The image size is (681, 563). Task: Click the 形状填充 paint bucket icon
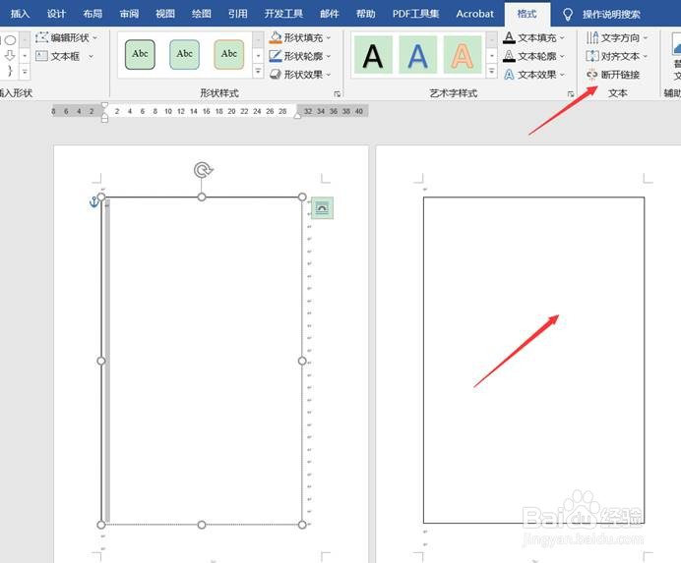(276, 37)
